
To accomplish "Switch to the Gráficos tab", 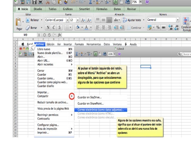I will [68, 9].
